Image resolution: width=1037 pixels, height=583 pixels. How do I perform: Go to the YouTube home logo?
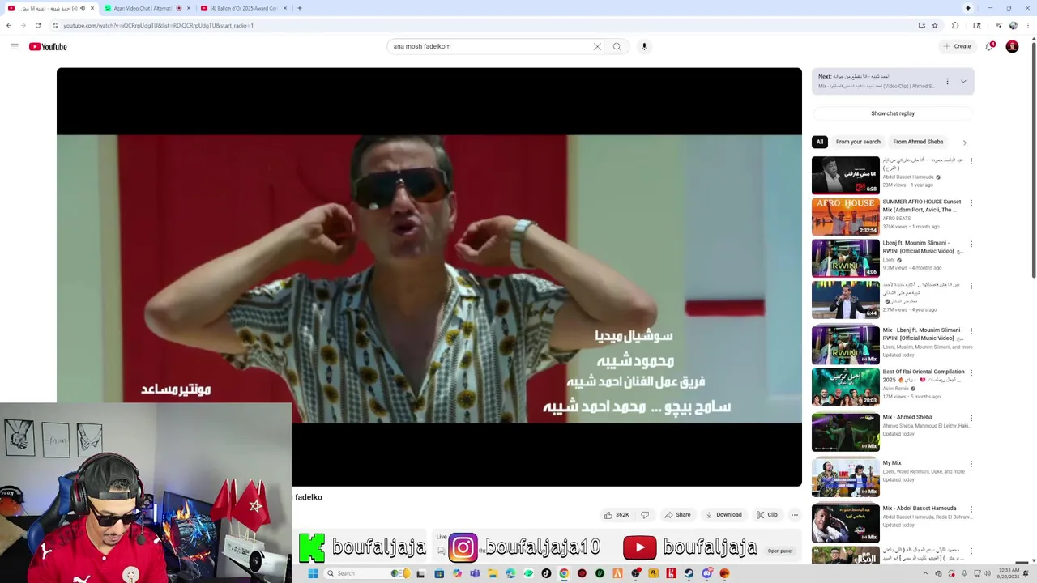tap(48, 46)
